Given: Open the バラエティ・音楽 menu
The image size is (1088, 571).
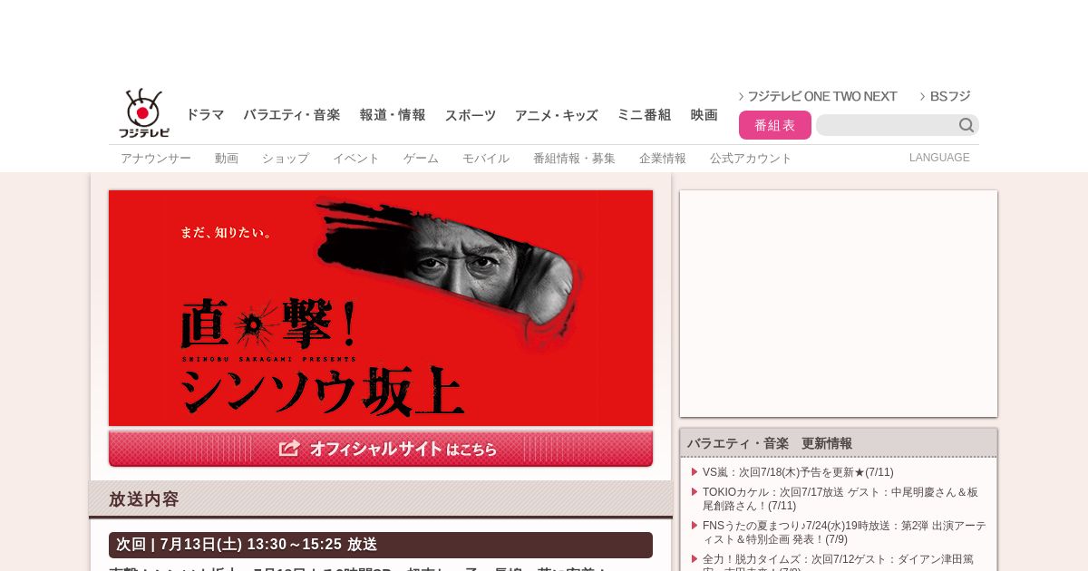Looking at the screenshot, I should click(292, 115).
